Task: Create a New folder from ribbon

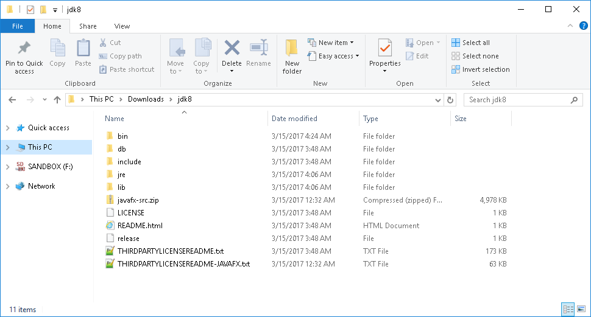Action: 292,57
